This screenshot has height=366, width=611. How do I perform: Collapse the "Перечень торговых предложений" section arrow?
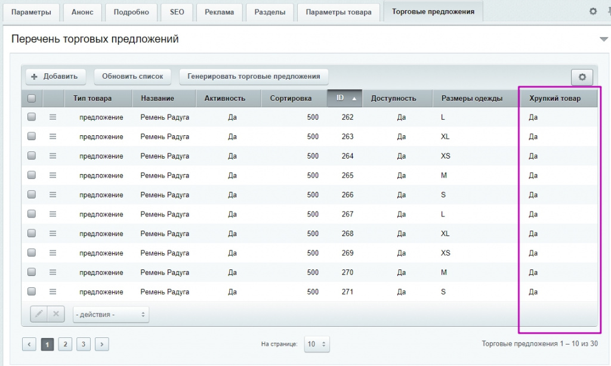tap(604, 39)
